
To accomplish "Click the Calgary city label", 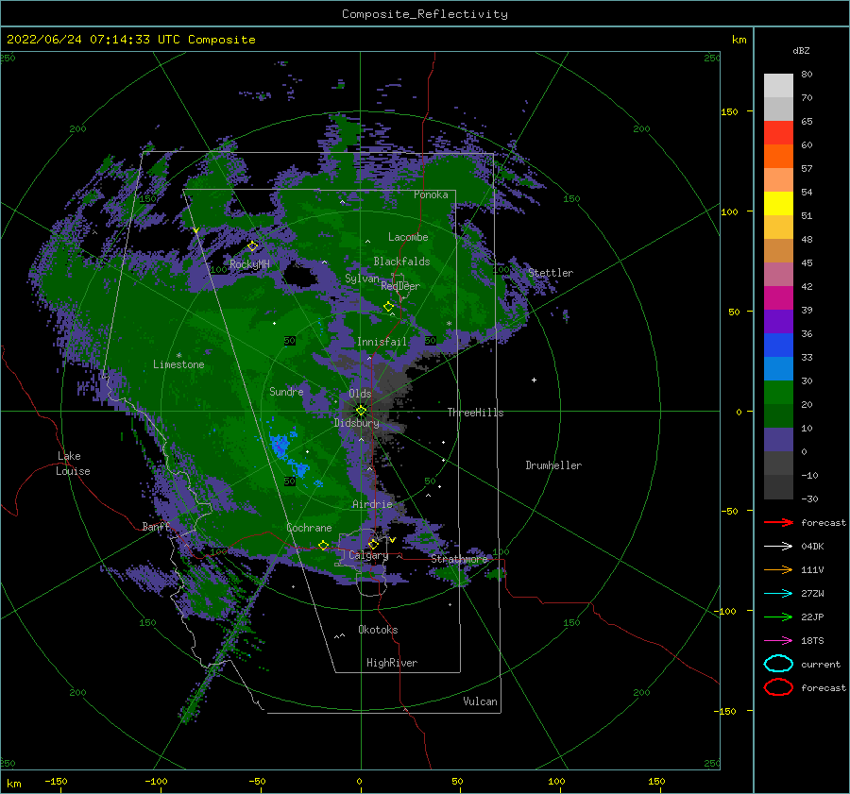I will pos(368,555).
